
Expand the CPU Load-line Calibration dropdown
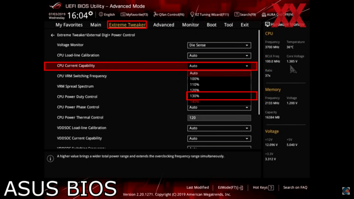click(x=219, y=56)
